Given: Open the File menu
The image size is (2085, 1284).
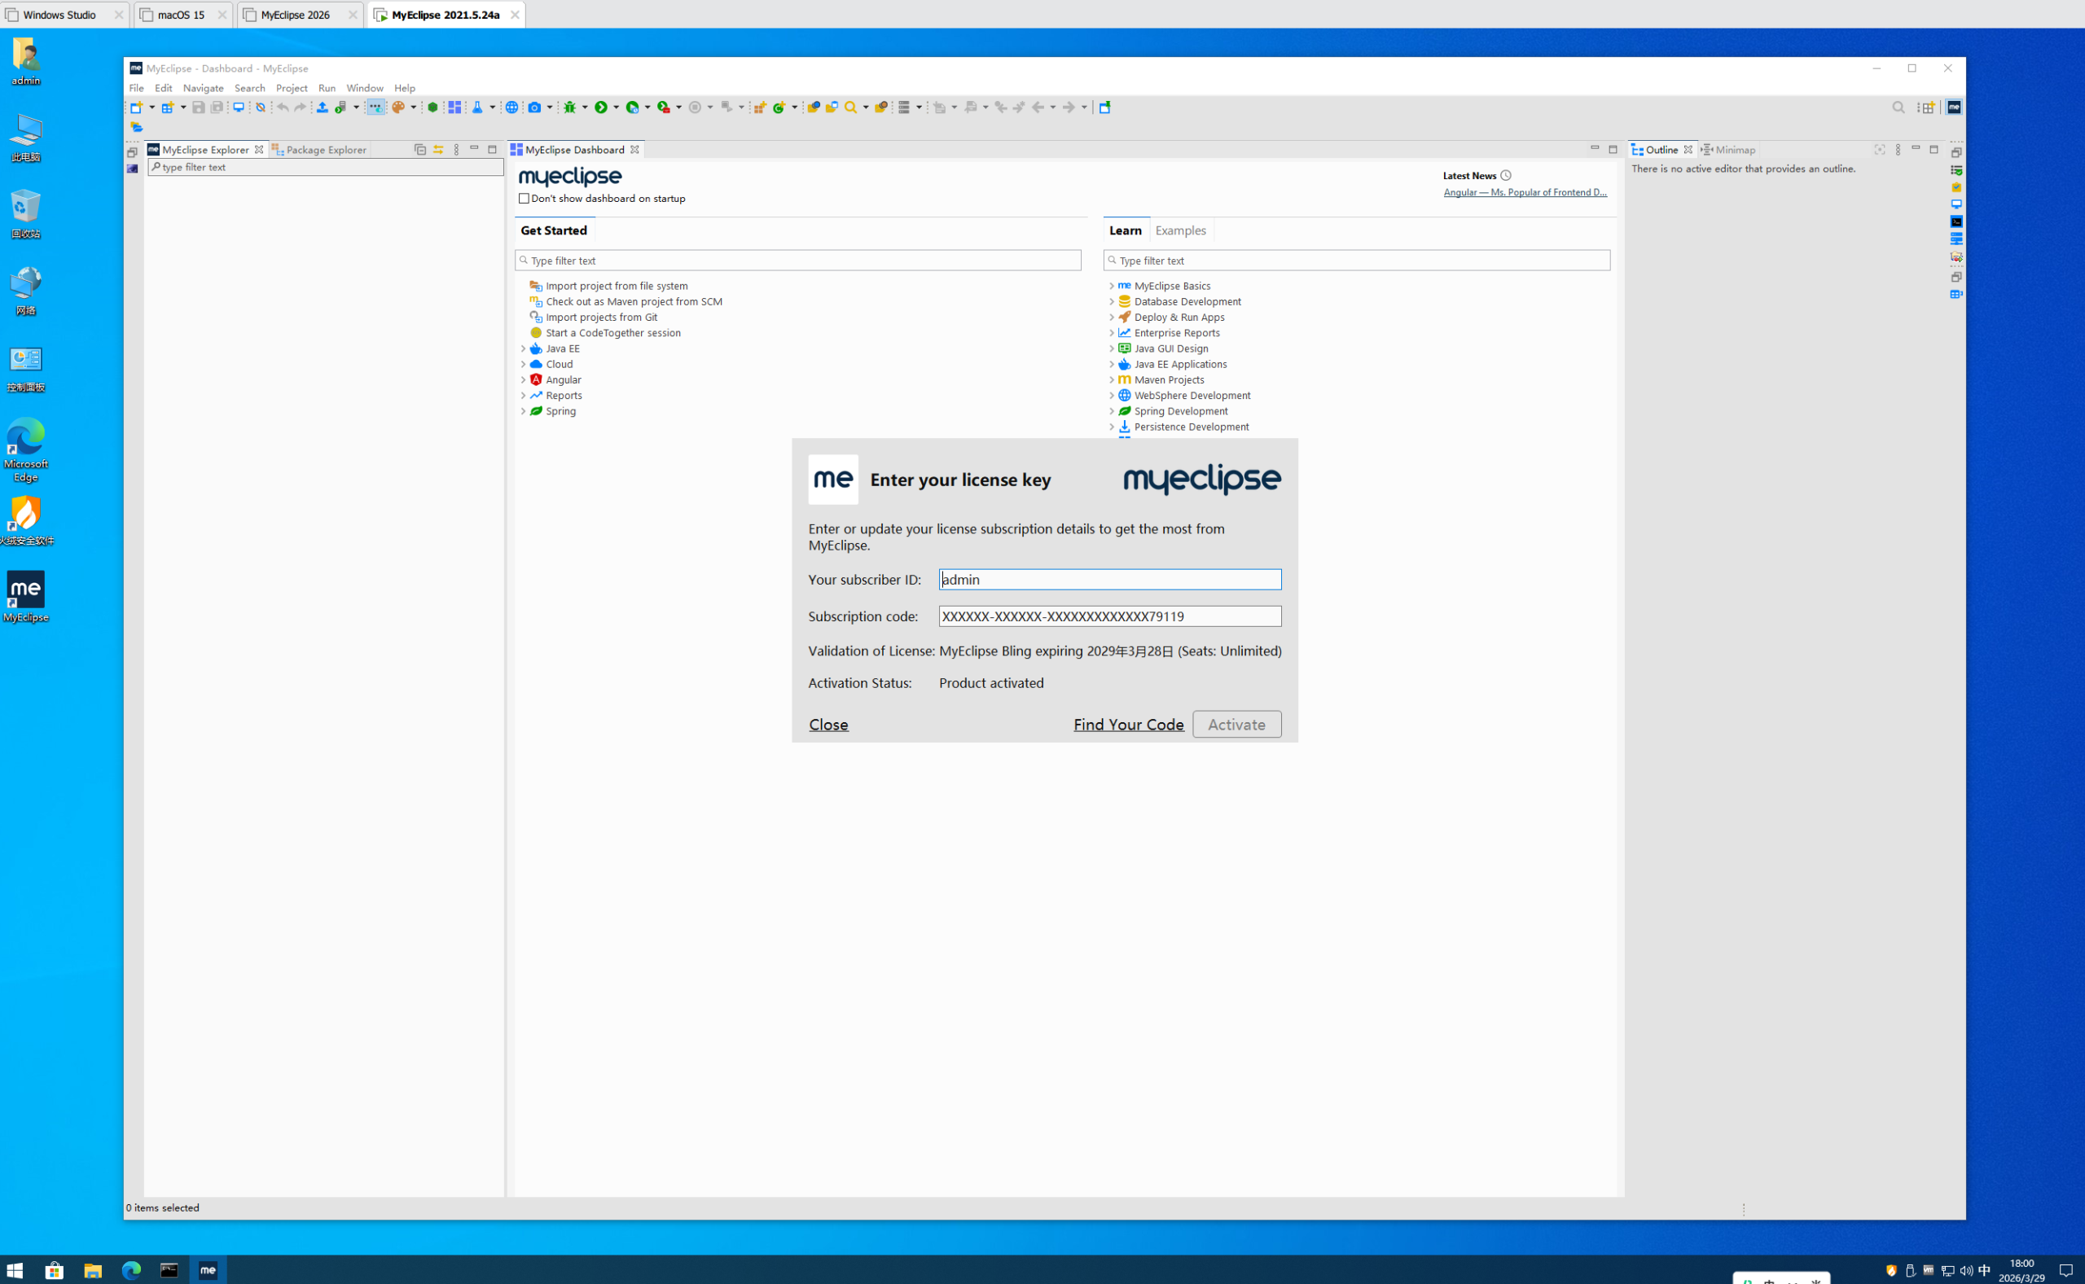Looking at the screenshot, I should (136, 88).
